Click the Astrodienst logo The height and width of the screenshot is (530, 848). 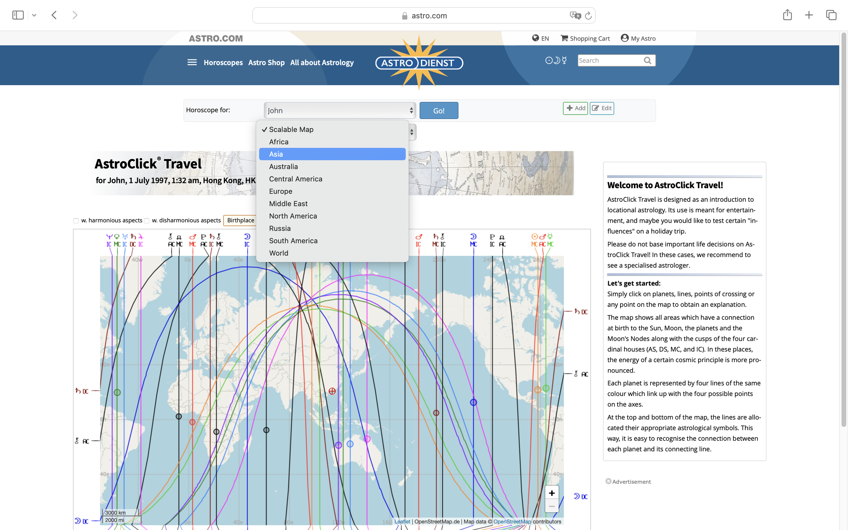click(x=419, y=63)
